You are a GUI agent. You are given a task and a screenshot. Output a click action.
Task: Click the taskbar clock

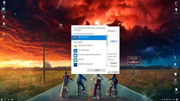(173, 100)
